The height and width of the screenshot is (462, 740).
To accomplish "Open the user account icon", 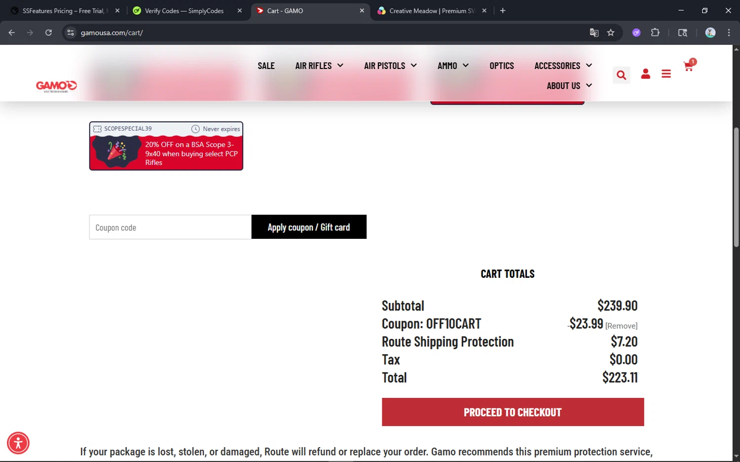I will tap(645, 74).
